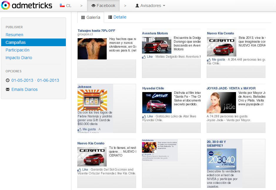
Task: Switch to the Detalle tab
Action: [117, 17]
